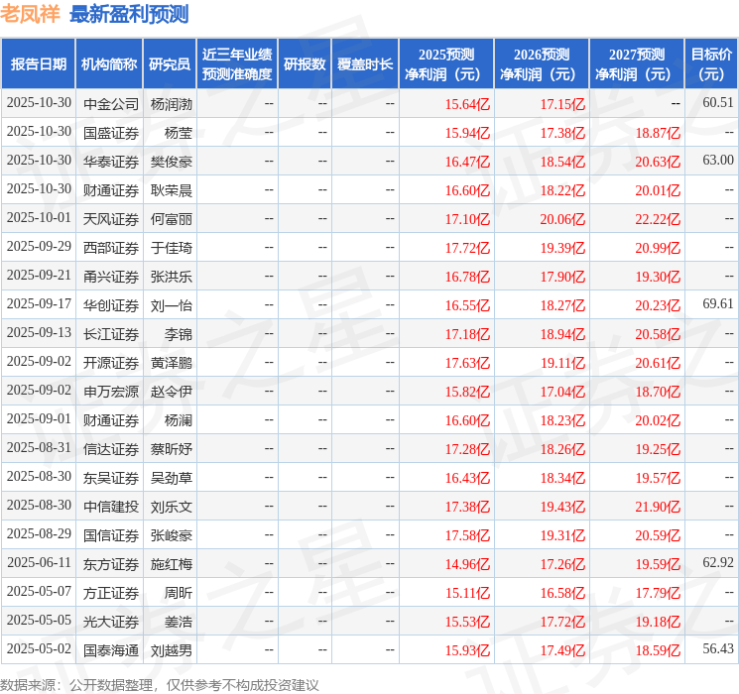This screenshot has width=739, height=694.
Task: Click the 14.96亿 profit forecast
Action: 467,564
